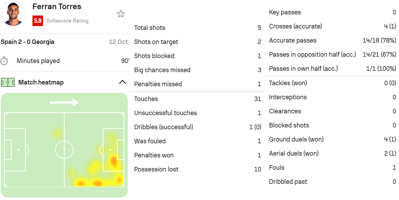
Task: Click the Accurate passes stat row
Action: point(332,40)
